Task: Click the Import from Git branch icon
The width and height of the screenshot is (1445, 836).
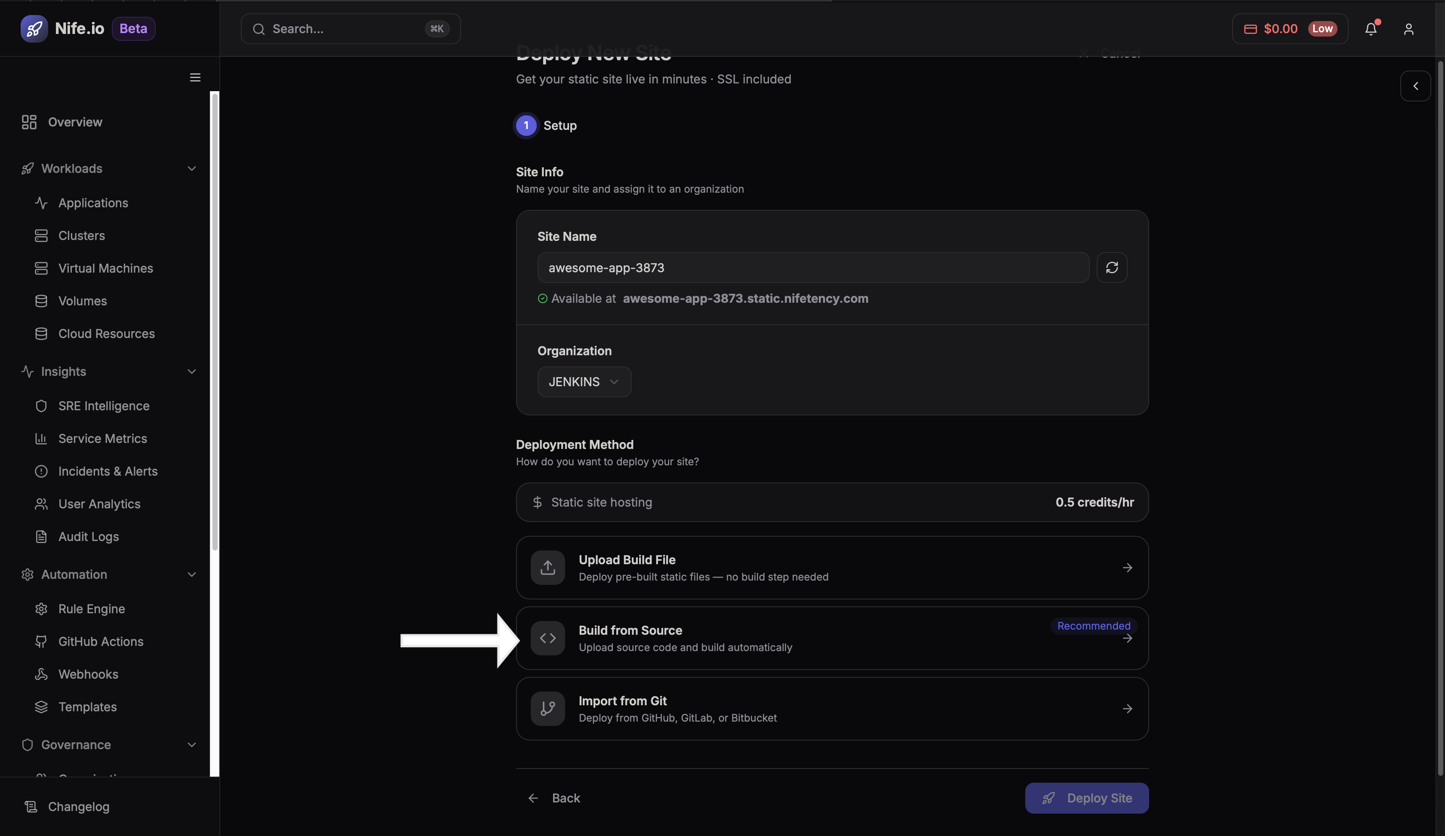Action: click(x=547, y=708)
